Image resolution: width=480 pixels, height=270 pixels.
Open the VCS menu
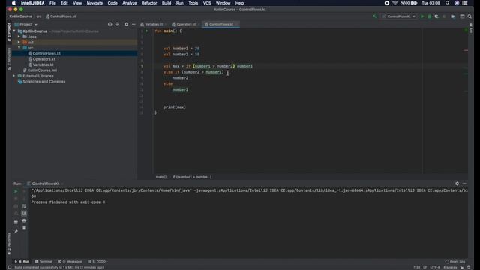click(207, 3)
